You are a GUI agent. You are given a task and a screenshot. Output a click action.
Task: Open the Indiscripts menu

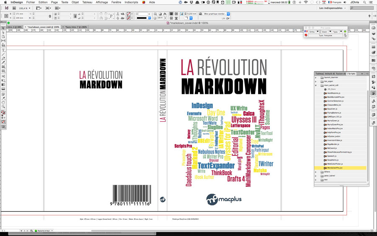(x=131, y=2)
